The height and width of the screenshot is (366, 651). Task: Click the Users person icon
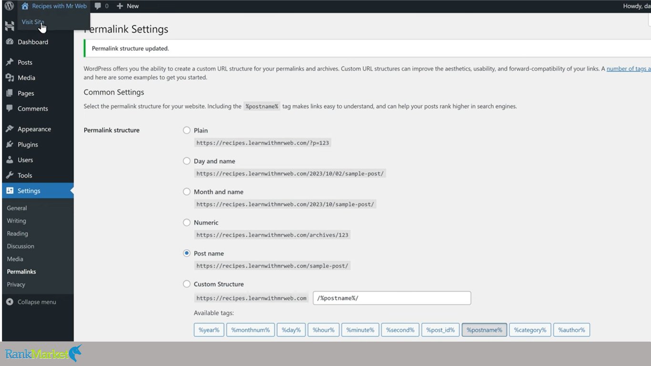tap(10, 160)
